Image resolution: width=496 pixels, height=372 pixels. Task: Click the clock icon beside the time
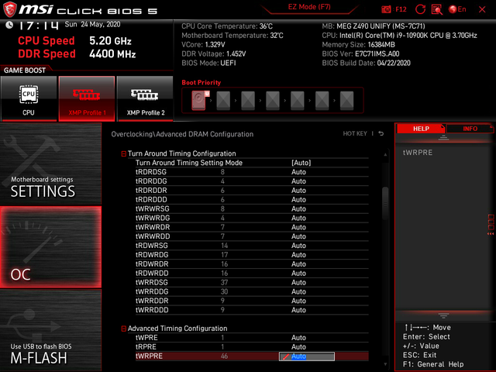[9, 25]
